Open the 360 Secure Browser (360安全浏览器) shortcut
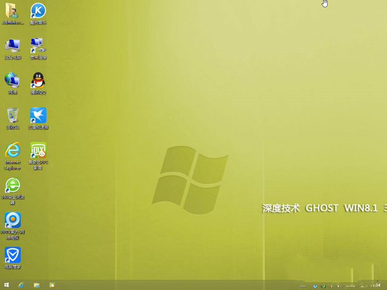The image size is (387, 290). pos(12,185)
